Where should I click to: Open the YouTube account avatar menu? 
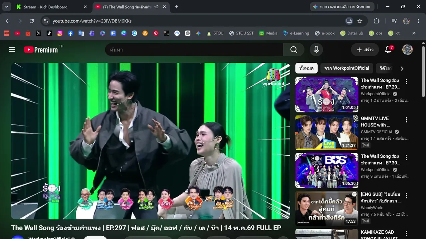click(x=408, y=50)
